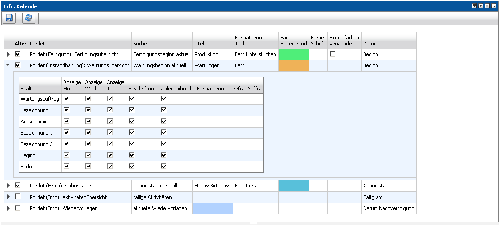
Task: Collapse the Wartungsübersicht portlet row
Action: (8, 66)
